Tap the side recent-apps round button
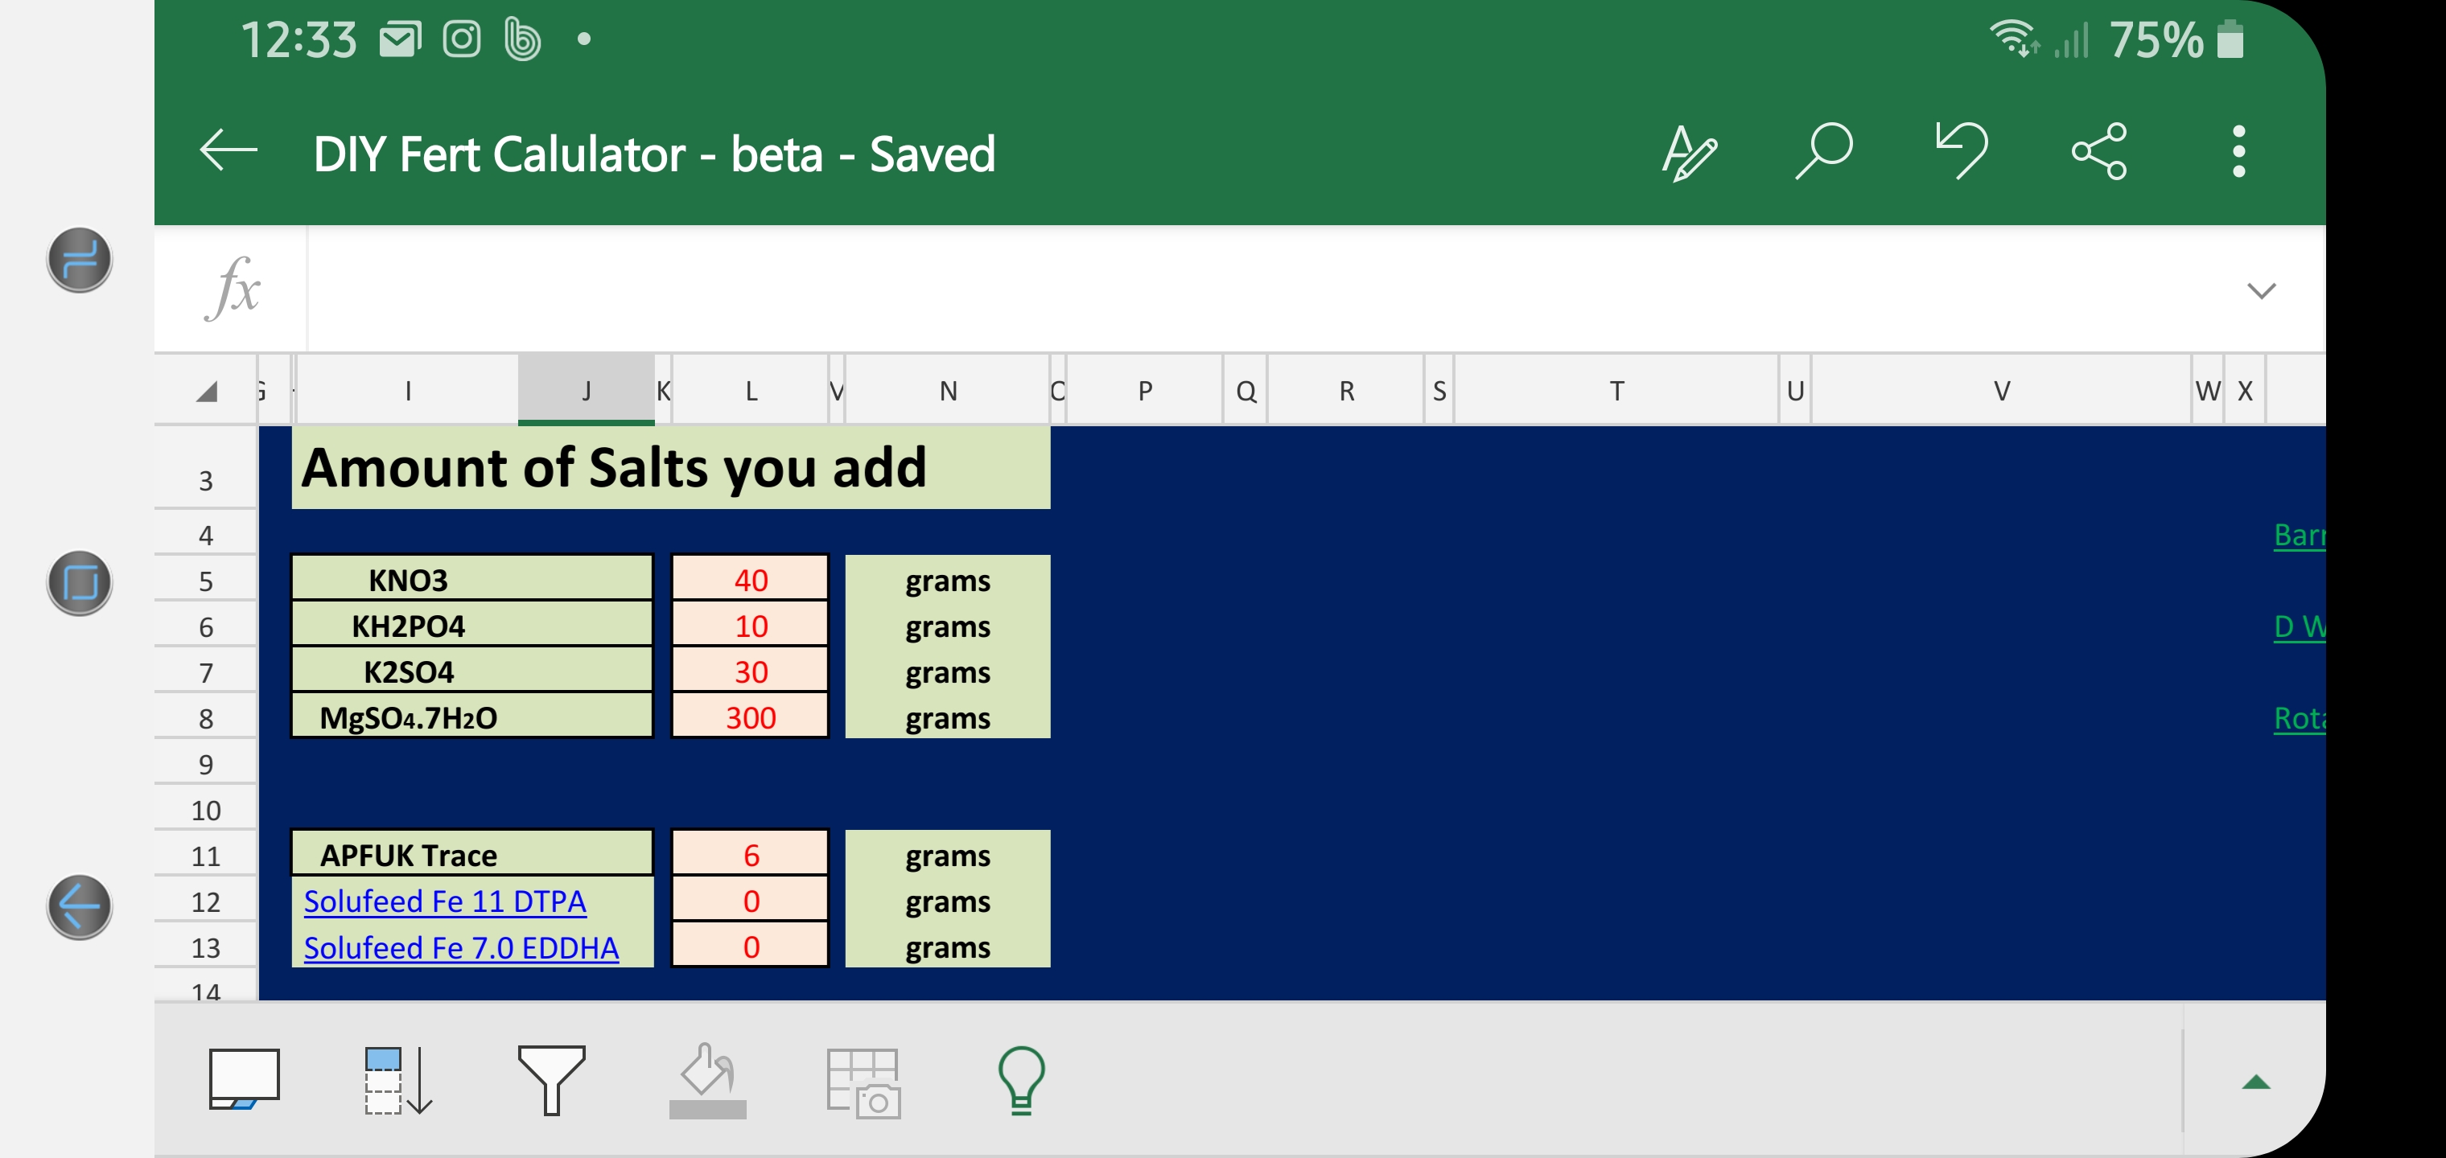2446x1158 pixels. tap(80, 259)
